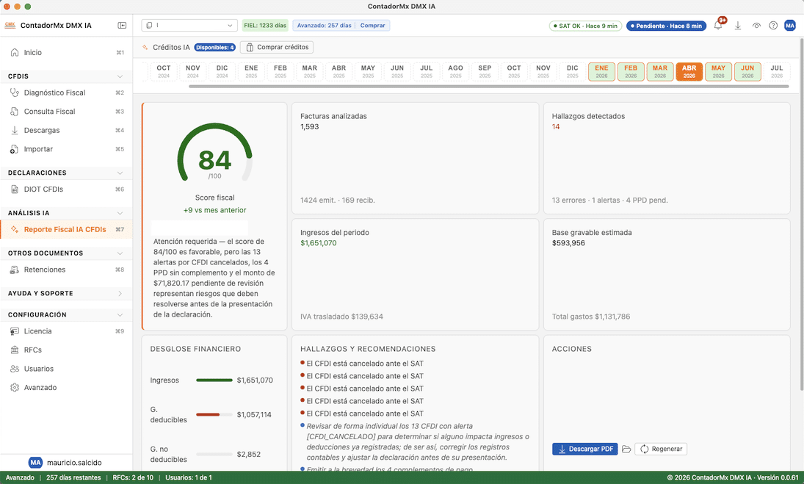Screen dimensions: 804x484
Task: Open Diagnóstico Fiscal in the sidebar
Action: point(66,93)
